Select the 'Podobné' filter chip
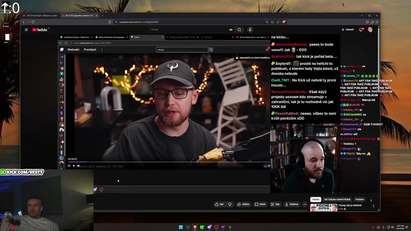 tap(360, 199)
